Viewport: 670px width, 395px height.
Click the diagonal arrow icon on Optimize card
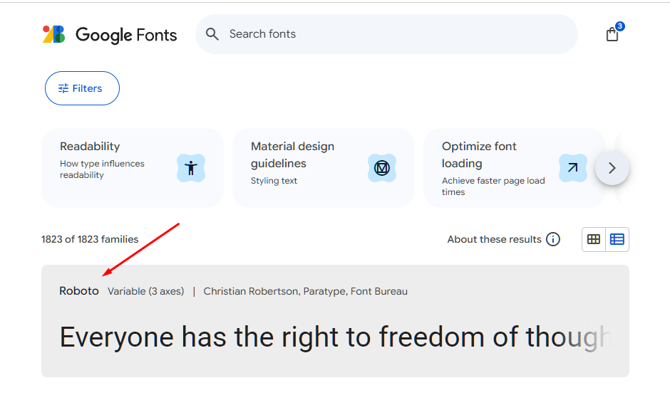pos(572,168)
